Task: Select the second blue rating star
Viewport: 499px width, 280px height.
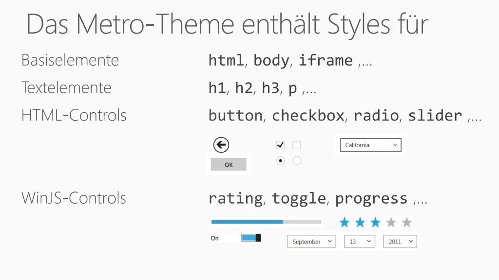Action: (360, 223)
